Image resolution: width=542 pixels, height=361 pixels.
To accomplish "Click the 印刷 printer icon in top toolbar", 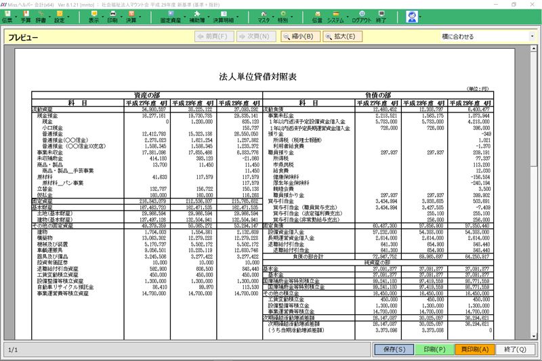I will tap(112, 16).
